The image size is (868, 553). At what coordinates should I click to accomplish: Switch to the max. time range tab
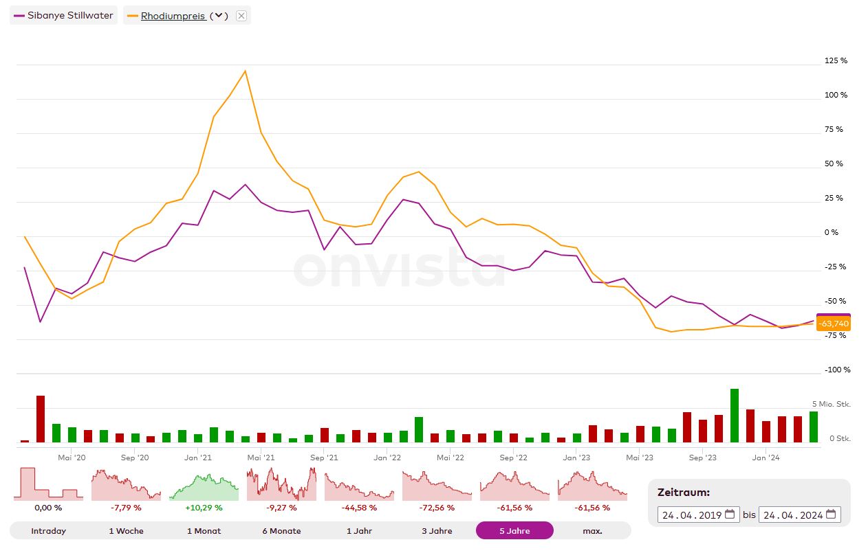592,530
